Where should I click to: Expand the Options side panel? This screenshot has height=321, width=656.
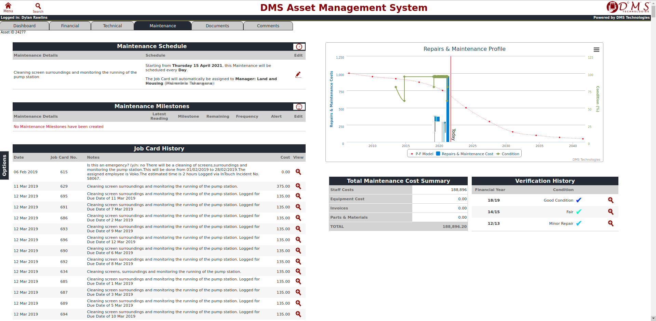[x=4, y=165]
